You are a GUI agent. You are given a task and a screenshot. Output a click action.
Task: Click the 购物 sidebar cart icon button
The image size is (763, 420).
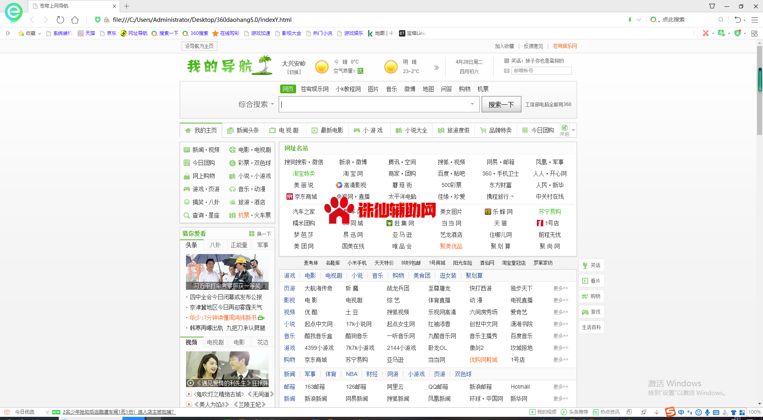coord(591,296)
